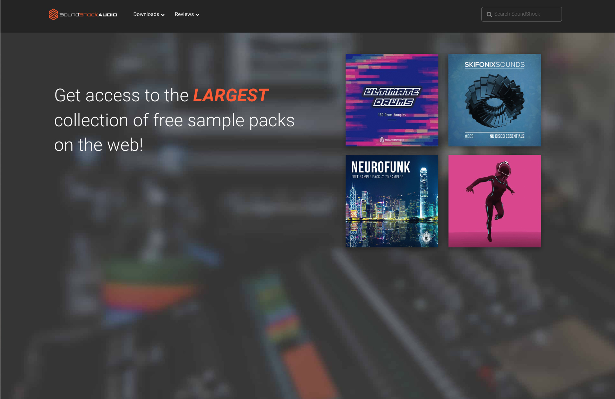Expand the chevron beside Reviews
615x399 pixels.
(x=197, y=15)
